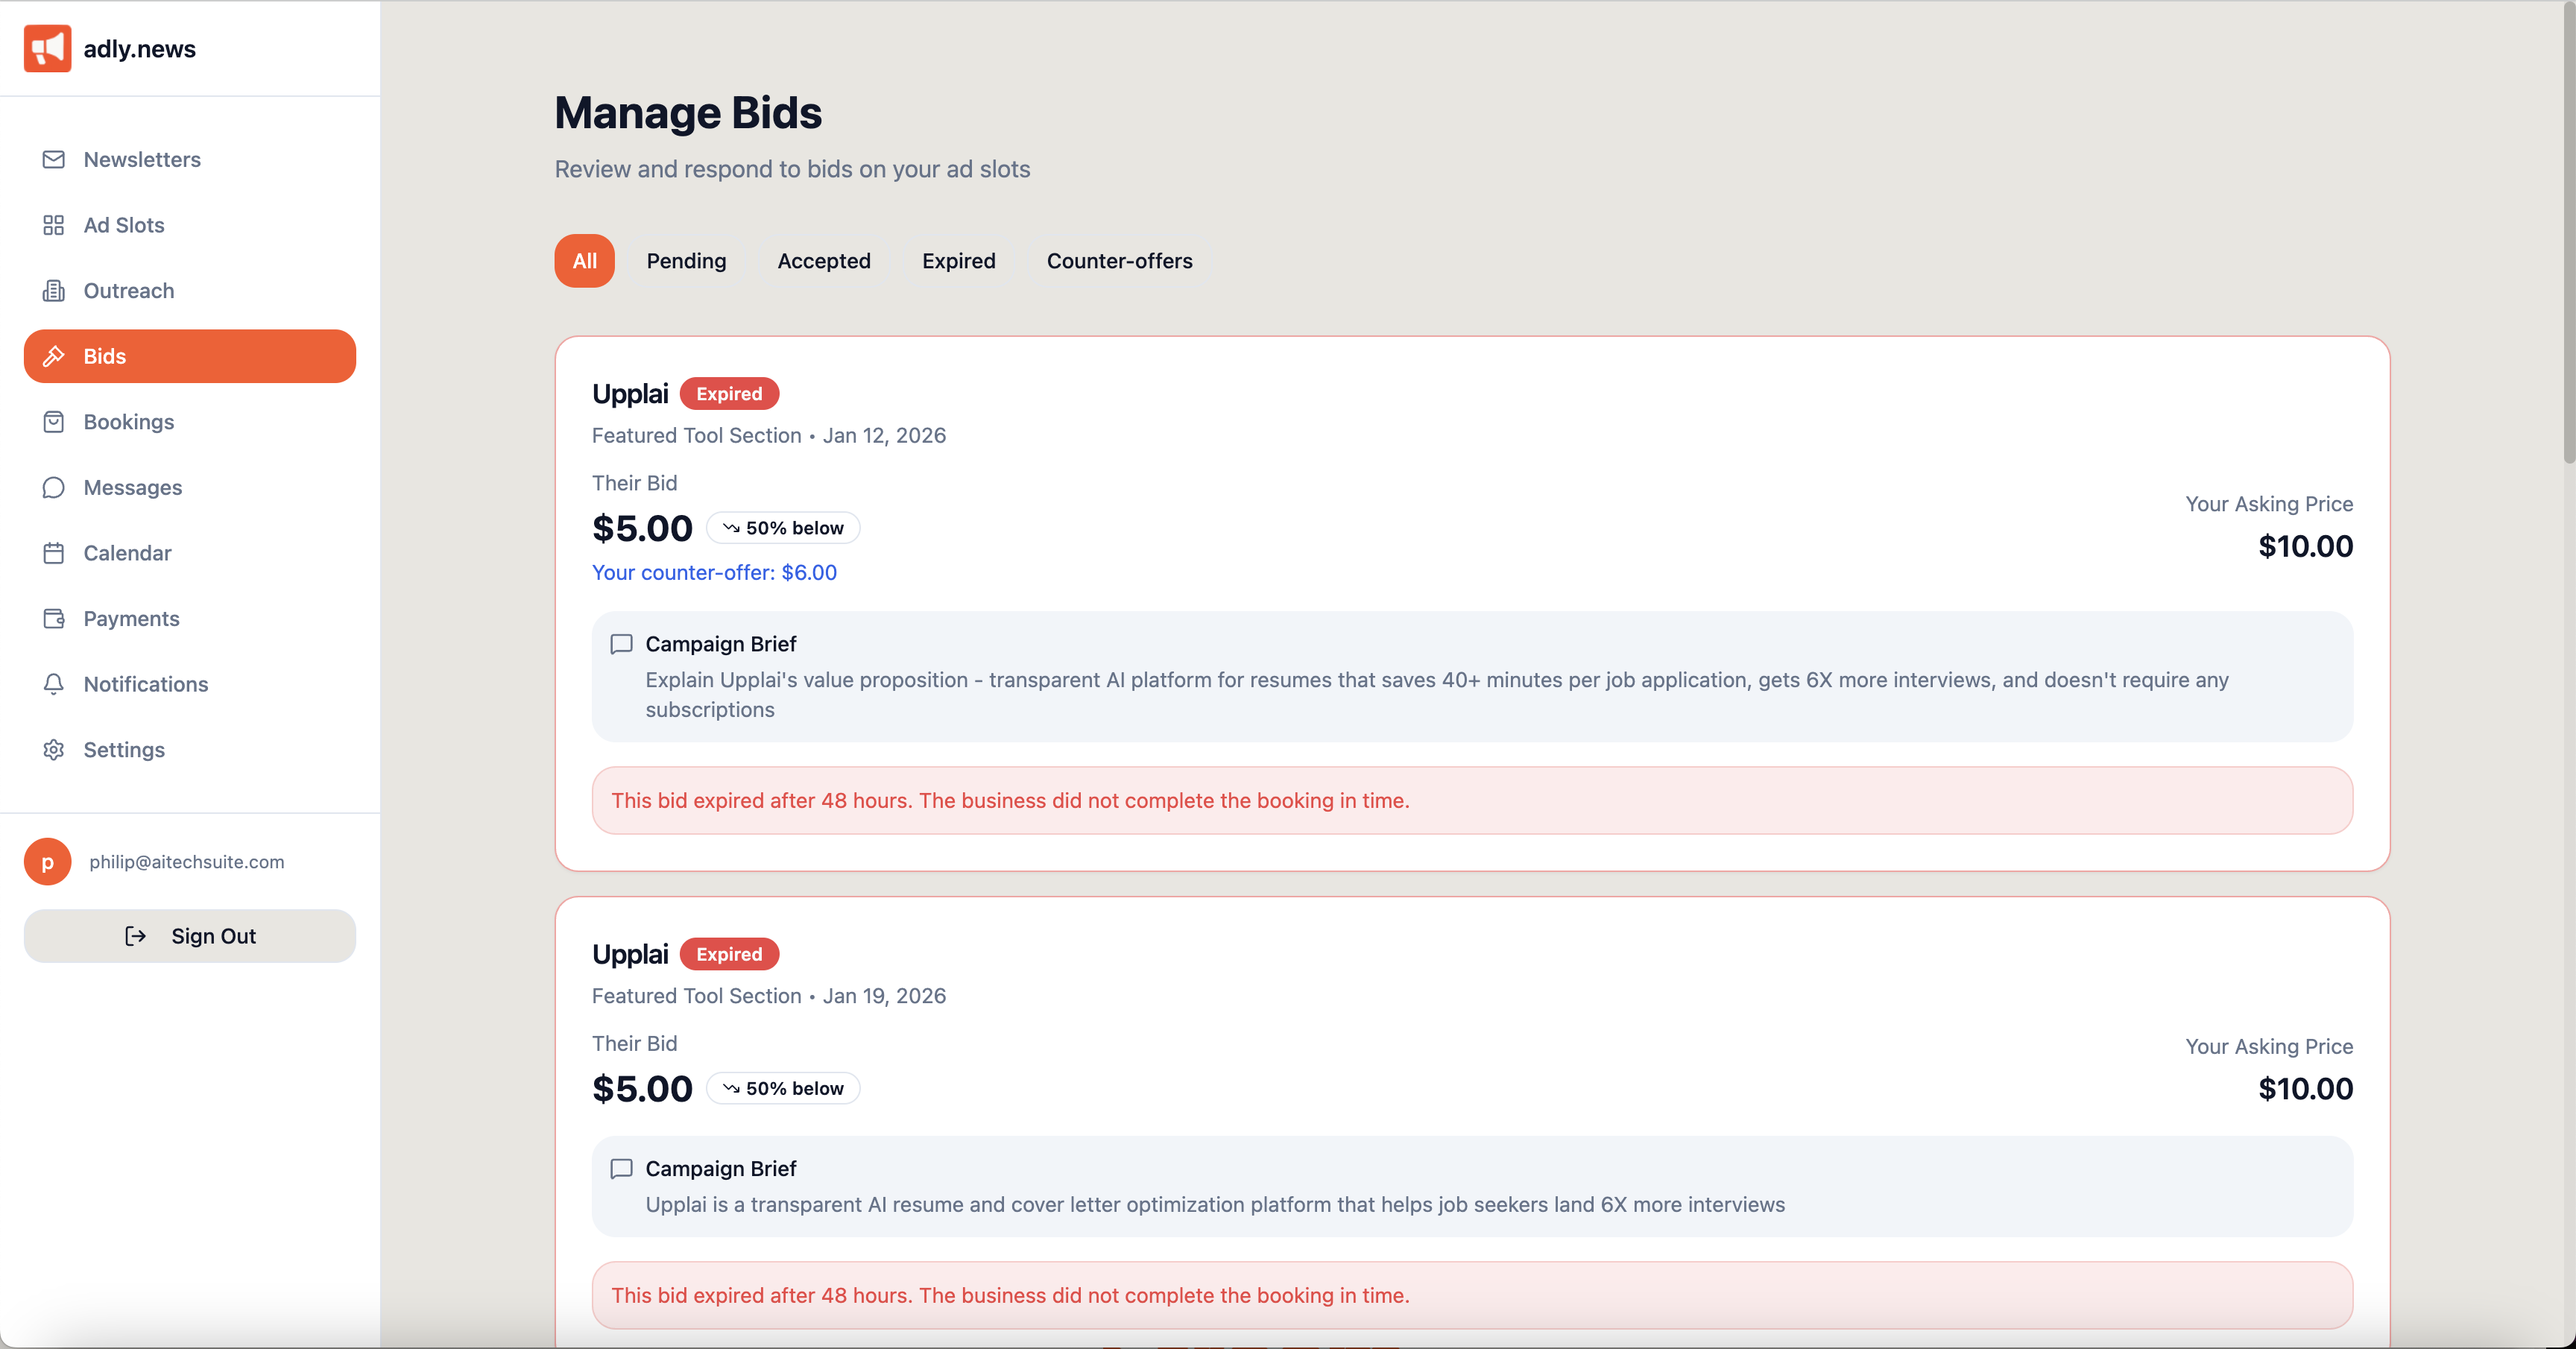Select the All bids filter
2576x1349 pixels.
[584, 261]
